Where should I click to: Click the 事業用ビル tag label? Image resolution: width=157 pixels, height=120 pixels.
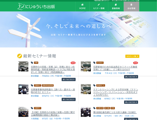pyautogui.click(x=101, y=85)
